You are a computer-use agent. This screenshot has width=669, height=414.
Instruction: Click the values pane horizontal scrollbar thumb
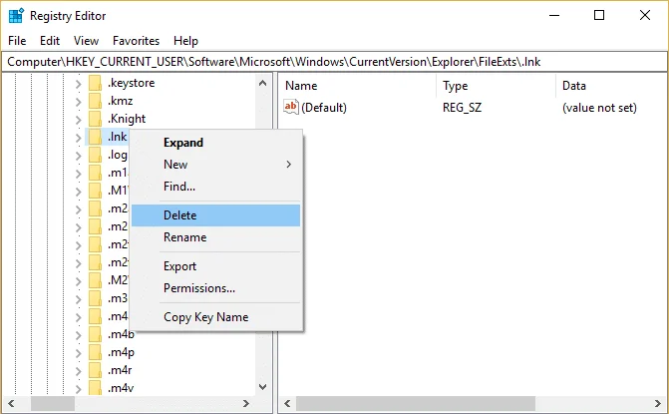click(416, 403)
